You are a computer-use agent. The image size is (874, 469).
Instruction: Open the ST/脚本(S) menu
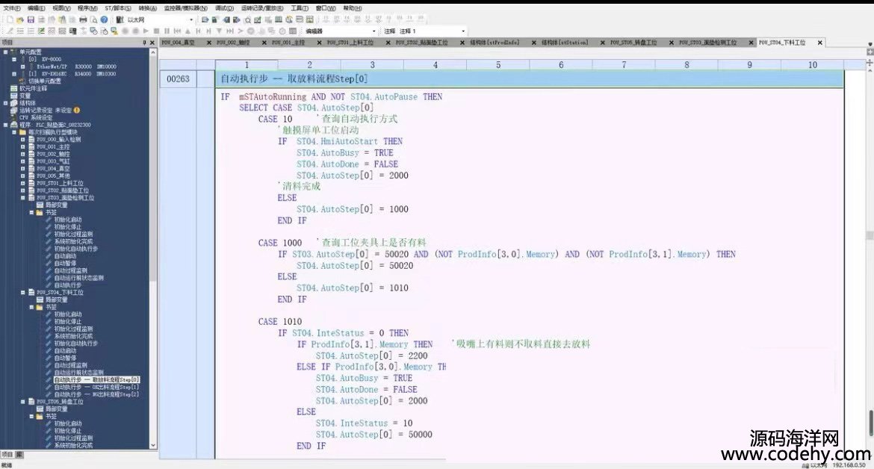[x=118, y=8]
